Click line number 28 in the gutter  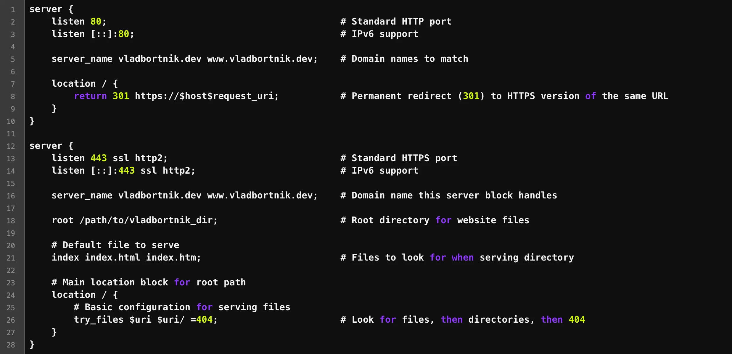(x=11, y=345)
